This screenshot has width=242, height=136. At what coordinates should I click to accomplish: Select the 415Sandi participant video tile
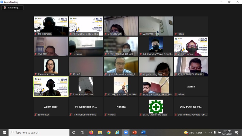point(51,86)
